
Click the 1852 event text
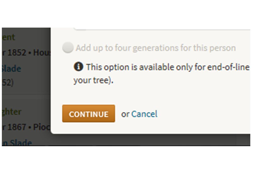(26, 53)
